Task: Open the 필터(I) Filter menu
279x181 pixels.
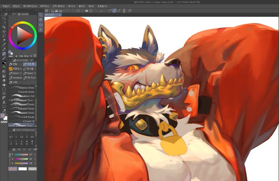Action: (82, 6)
